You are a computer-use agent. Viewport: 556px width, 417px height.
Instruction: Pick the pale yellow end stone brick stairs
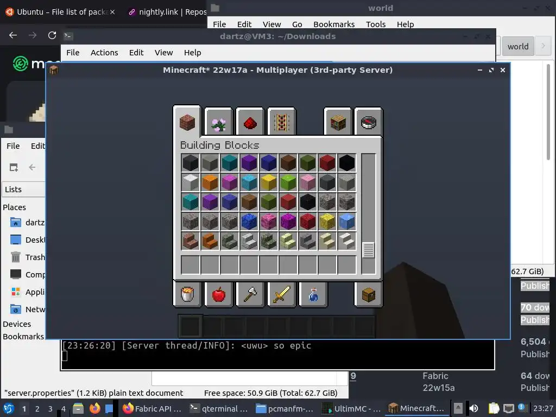click(x=288, y=241)
